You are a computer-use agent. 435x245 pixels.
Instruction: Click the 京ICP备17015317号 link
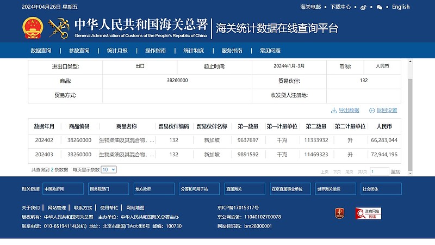238,208
